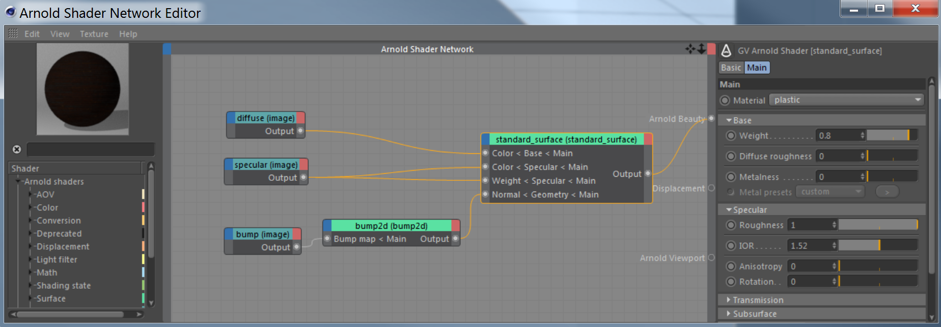Click the blue corner of Arnold Shader Network header
Image resolution: width=941 pixels, height=327 pixels.
[167, 49]
